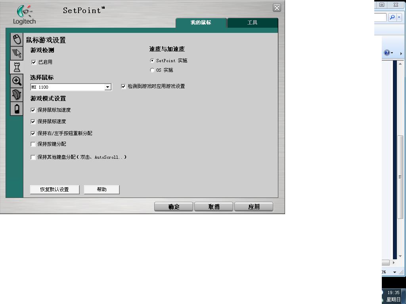Check battery status via battery icon

click(16, 108)
